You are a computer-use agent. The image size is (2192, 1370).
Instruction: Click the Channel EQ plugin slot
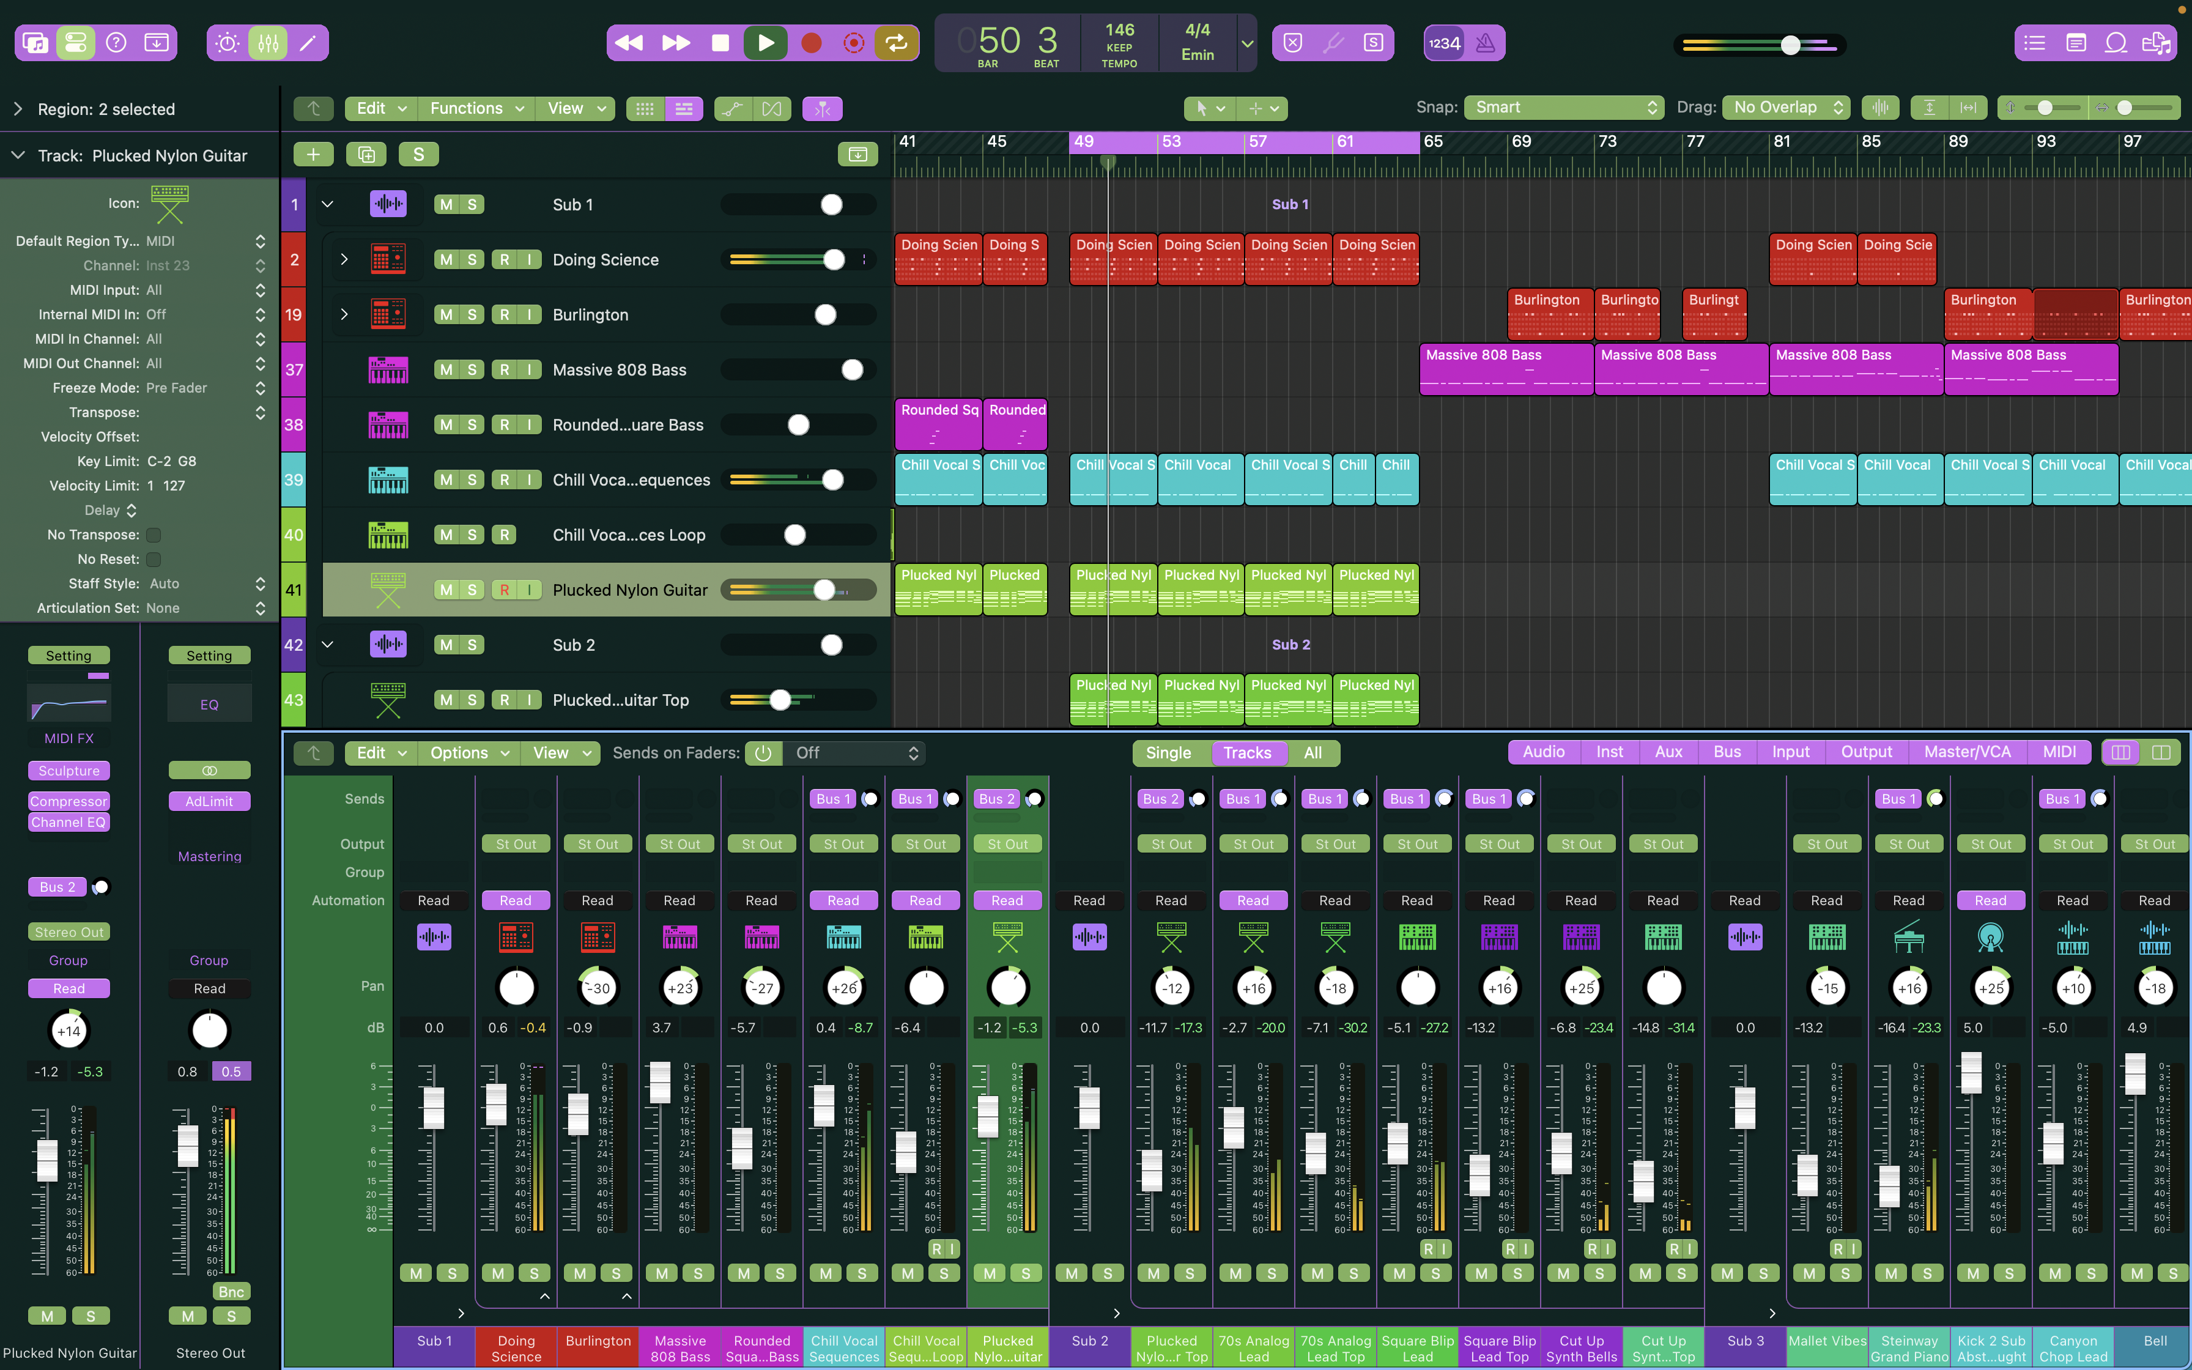(x=69, y=822)
